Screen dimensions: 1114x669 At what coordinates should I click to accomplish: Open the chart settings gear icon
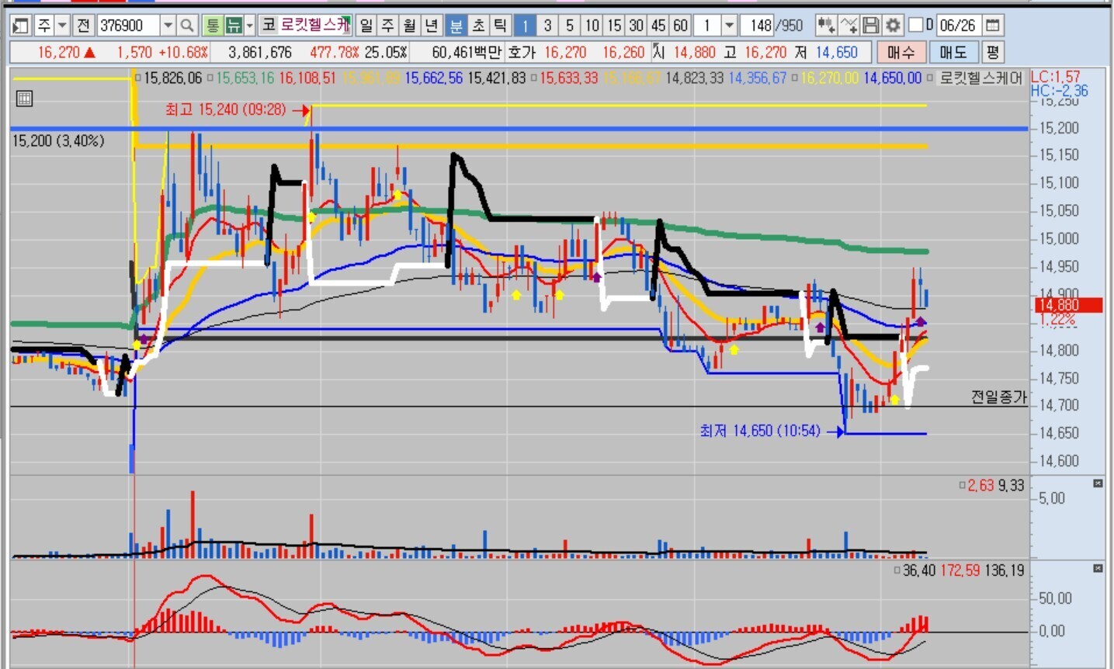pos(894,26)
